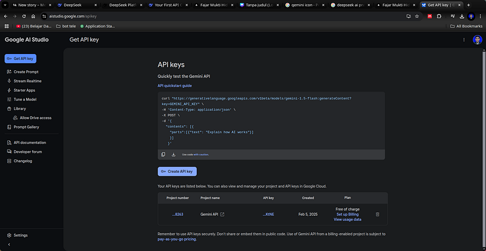This screenshot has width=486, height=251.
Task: Open the Chrome profile avatar in toolbar
Action: [x=471, y=16]
